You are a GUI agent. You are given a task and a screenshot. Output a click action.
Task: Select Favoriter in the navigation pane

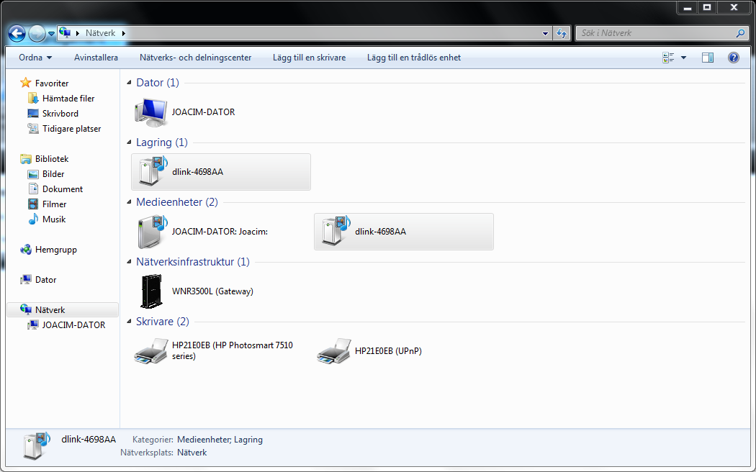pyautogui.click(x=52, y=83)
